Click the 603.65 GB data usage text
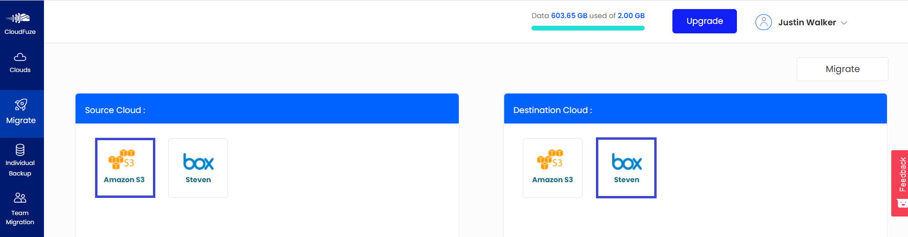The height and width of the screenshot is (237, 908). [x=569, y=16]
